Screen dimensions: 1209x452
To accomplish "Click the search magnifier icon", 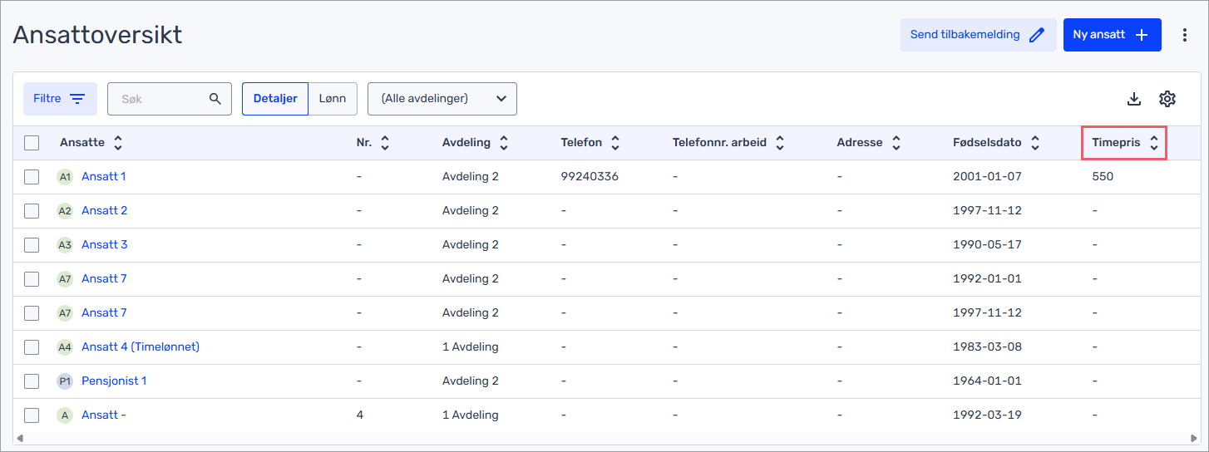I will pyautogui.click(x=215, y=99).
